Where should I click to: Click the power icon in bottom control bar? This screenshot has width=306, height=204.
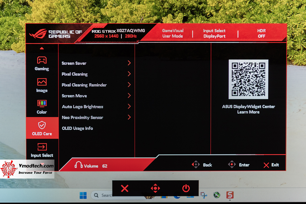[x=186, y=188]
